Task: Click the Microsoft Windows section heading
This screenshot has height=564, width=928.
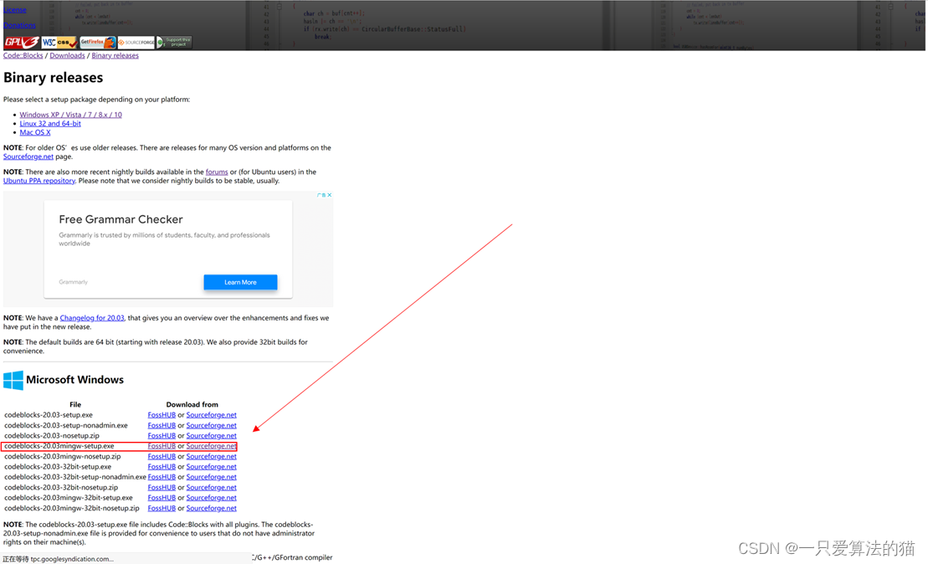Action: [x=75, y=380]
